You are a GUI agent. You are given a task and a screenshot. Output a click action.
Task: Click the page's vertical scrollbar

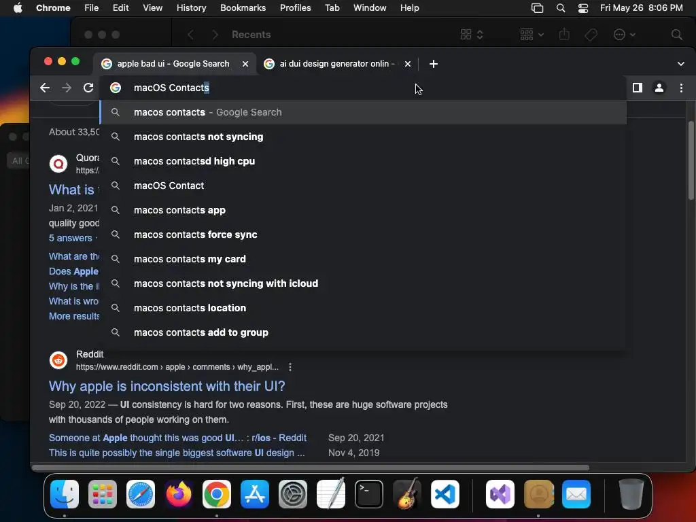[691, 160]
